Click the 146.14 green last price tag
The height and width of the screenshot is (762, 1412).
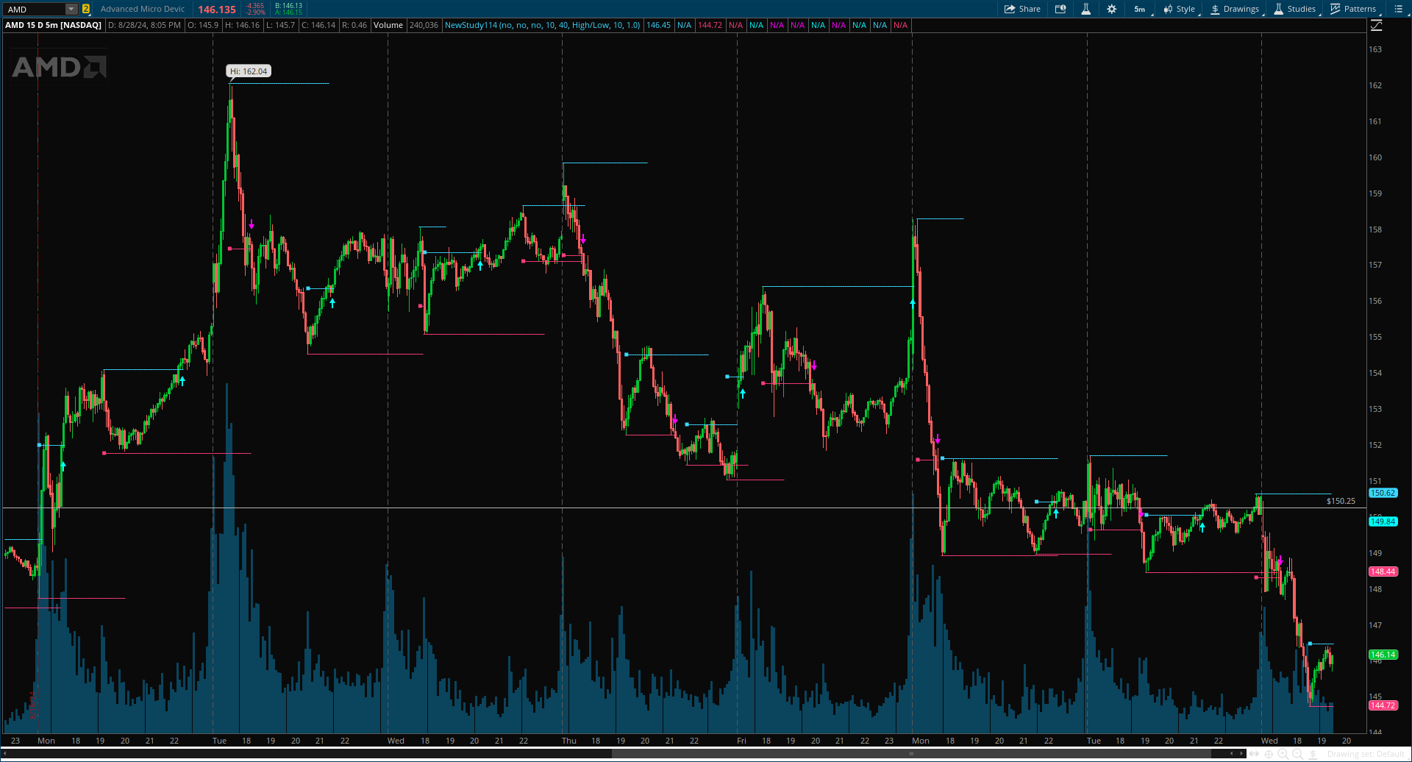pyautogui.click(x=1383, y=655)
